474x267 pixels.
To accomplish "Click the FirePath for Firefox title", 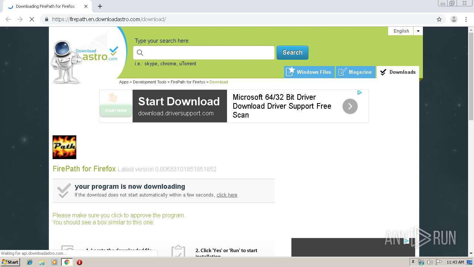I will [84, 169].
